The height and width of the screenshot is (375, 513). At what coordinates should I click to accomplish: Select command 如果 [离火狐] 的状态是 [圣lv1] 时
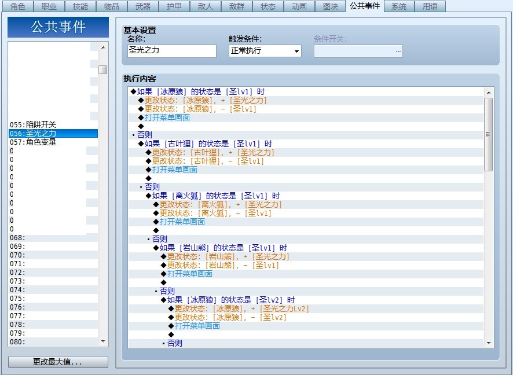[306, 196]
